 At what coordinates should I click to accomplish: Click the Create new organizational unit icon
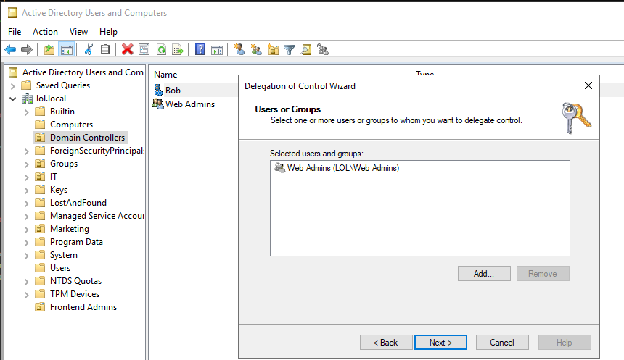pyautogui.click(x=273, y=50)
